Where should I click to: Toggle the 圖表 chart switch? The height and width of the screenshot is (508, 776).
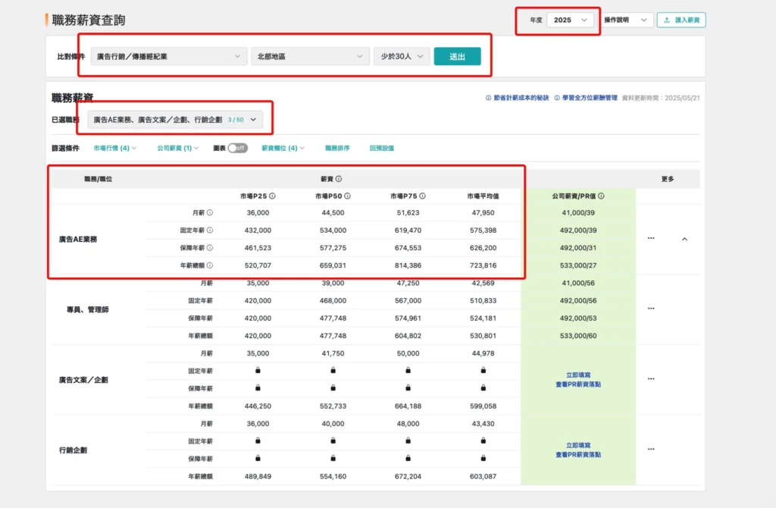coord(237,148)
